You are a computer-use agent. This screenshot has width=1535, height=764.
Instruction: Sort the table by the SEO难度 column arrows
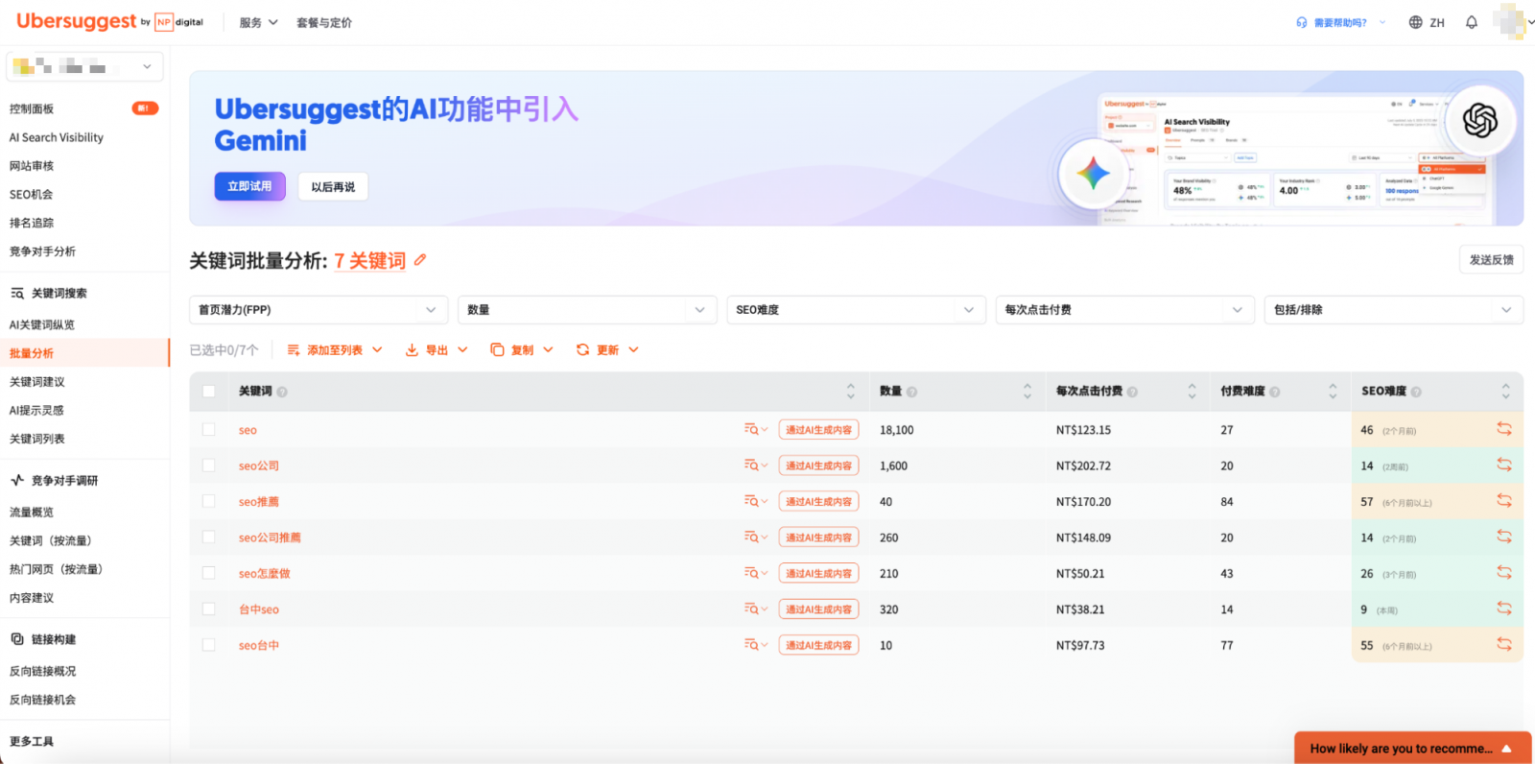(1505, 392)
